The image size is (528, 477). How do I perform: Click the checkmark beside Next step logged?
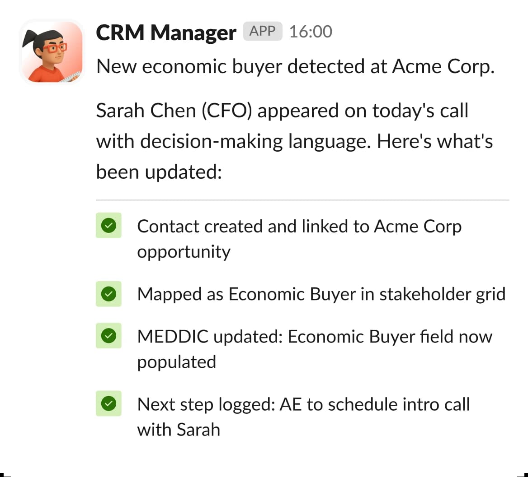(108, 404)
